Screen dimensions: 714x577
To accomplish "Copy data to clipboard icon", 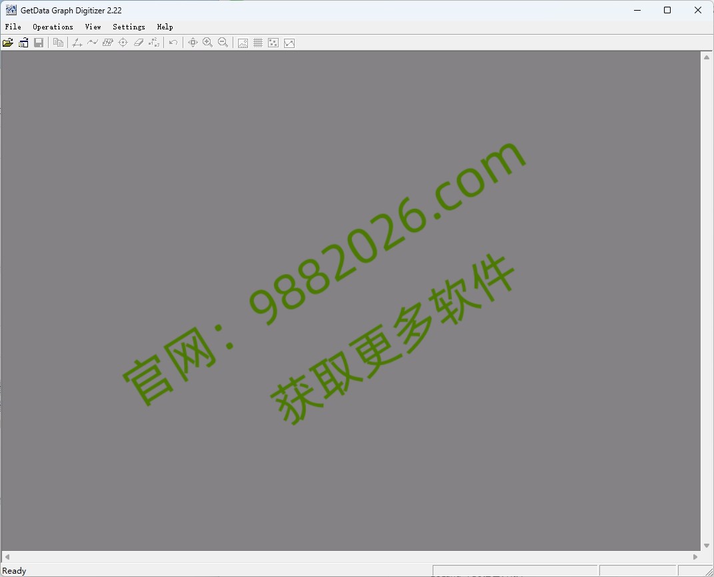I will (x=58, y=43).
